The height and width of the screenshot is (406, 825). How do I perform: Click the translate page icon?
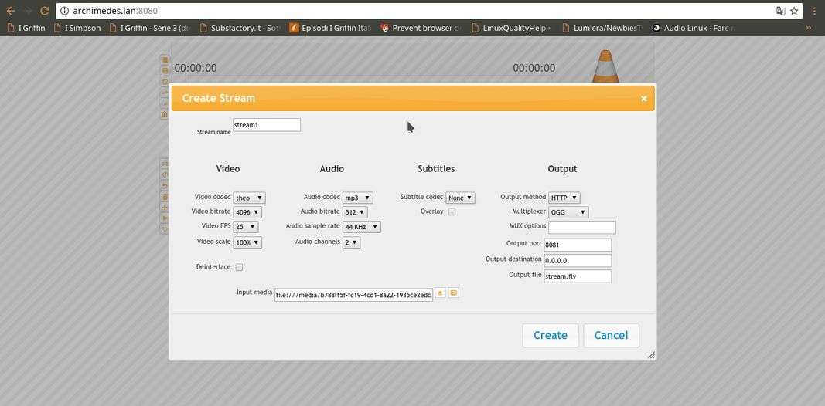[x=781, y=11]
